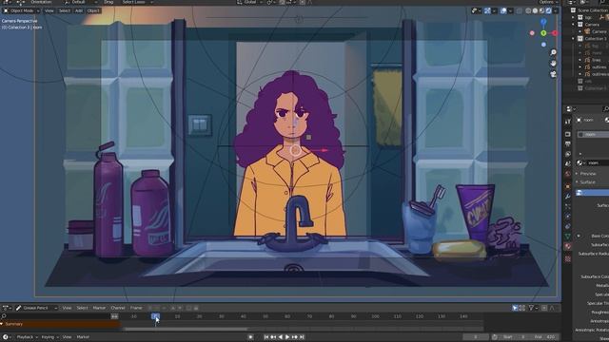Open the Tool settings tab icon
The image size is (609, 342).
pos(568,122)
